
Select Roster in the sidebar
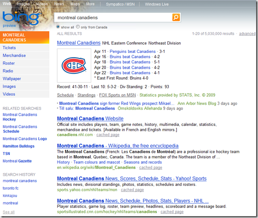click(25, 63)
